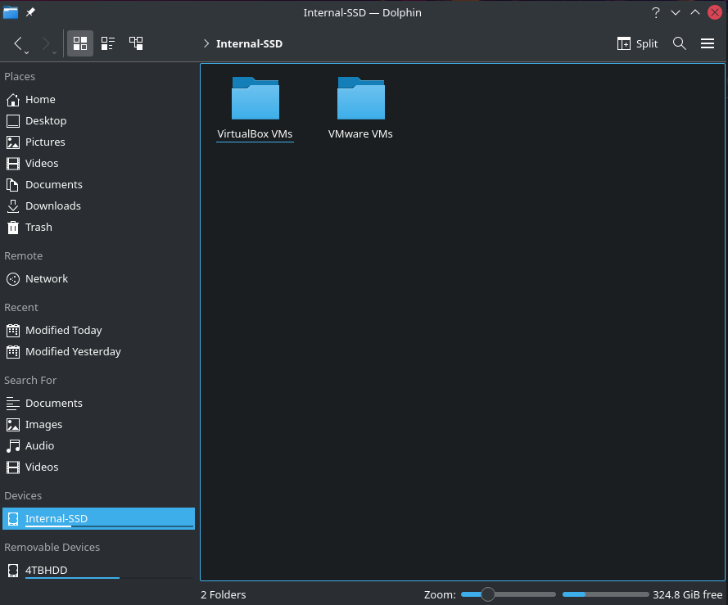The width and height of the screenshot is (728, 605).
Task: Open Desktop in Places
Action: coord(98,120)
